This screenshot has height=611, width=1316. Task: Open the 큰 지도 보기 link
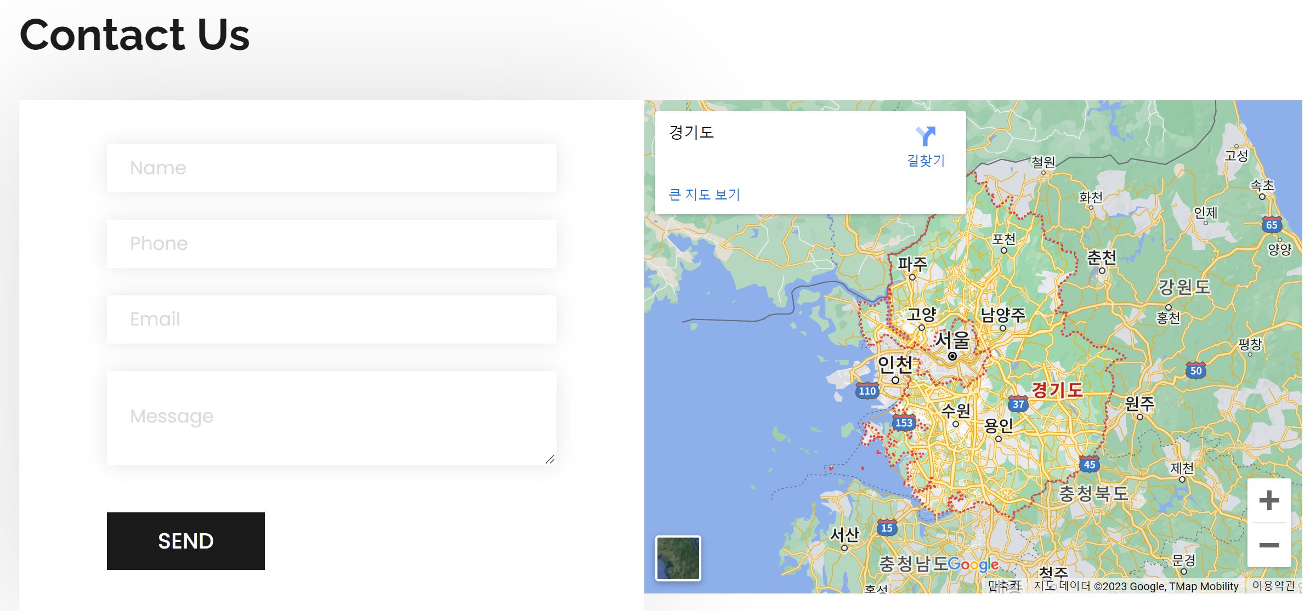705,195
